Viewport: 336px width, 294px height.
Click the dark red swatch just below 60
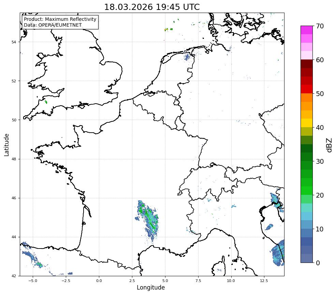click(307, 64)
